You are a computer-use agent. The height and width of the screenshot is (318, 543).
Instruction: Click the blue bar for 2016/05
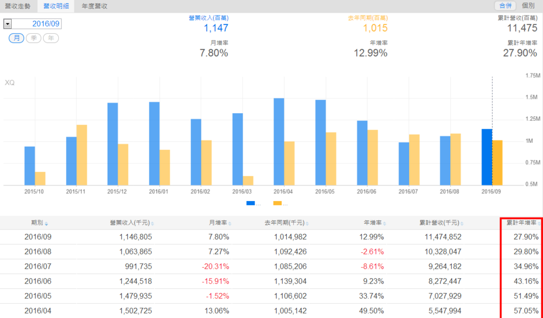point(321,143)
